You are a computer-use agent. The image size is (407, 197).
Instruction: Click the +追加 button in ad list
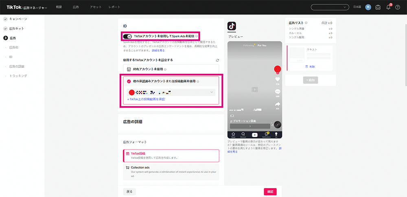pyautogui.click(x=311, y=80)
